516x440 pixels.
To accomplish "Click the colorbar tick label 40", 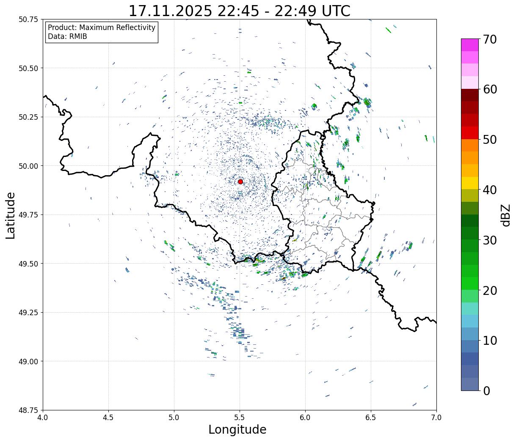I will 489,190.
